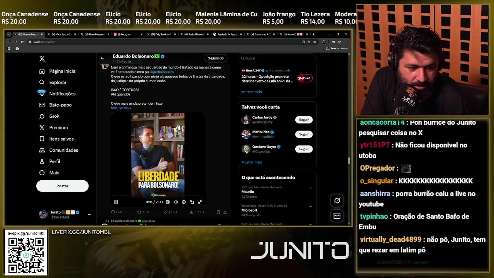Image resolution: width=494 pixels, height=278 pixels.
Task: Open video playback settings gear
Action: (184, 202)
